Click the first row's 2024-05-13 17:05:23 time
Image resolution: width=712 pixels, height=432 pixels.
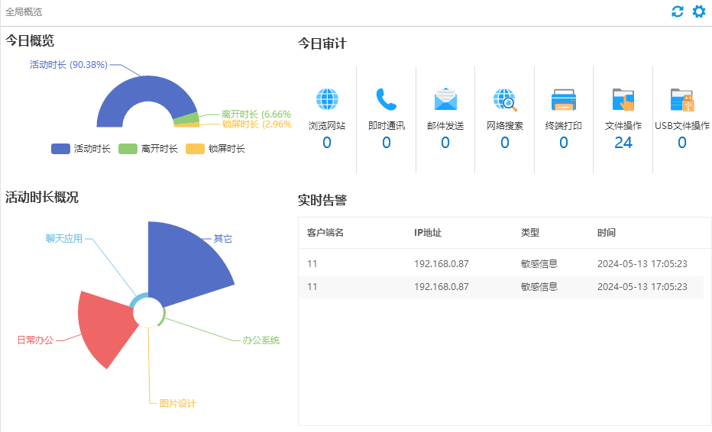click(x=642, y=263)
